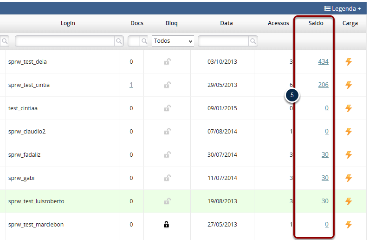Open the Docs count link for sprw_test_cintia

point(131,85)
